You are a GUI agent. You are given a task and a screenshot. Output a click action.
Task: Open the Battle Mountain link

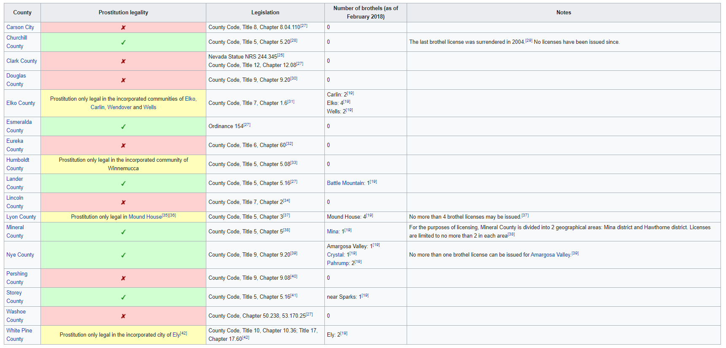point(345,183)
